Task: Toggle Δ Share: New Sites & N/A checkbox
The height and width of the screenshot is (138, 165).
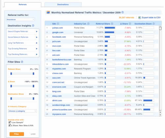Action: tap(10, 125)
